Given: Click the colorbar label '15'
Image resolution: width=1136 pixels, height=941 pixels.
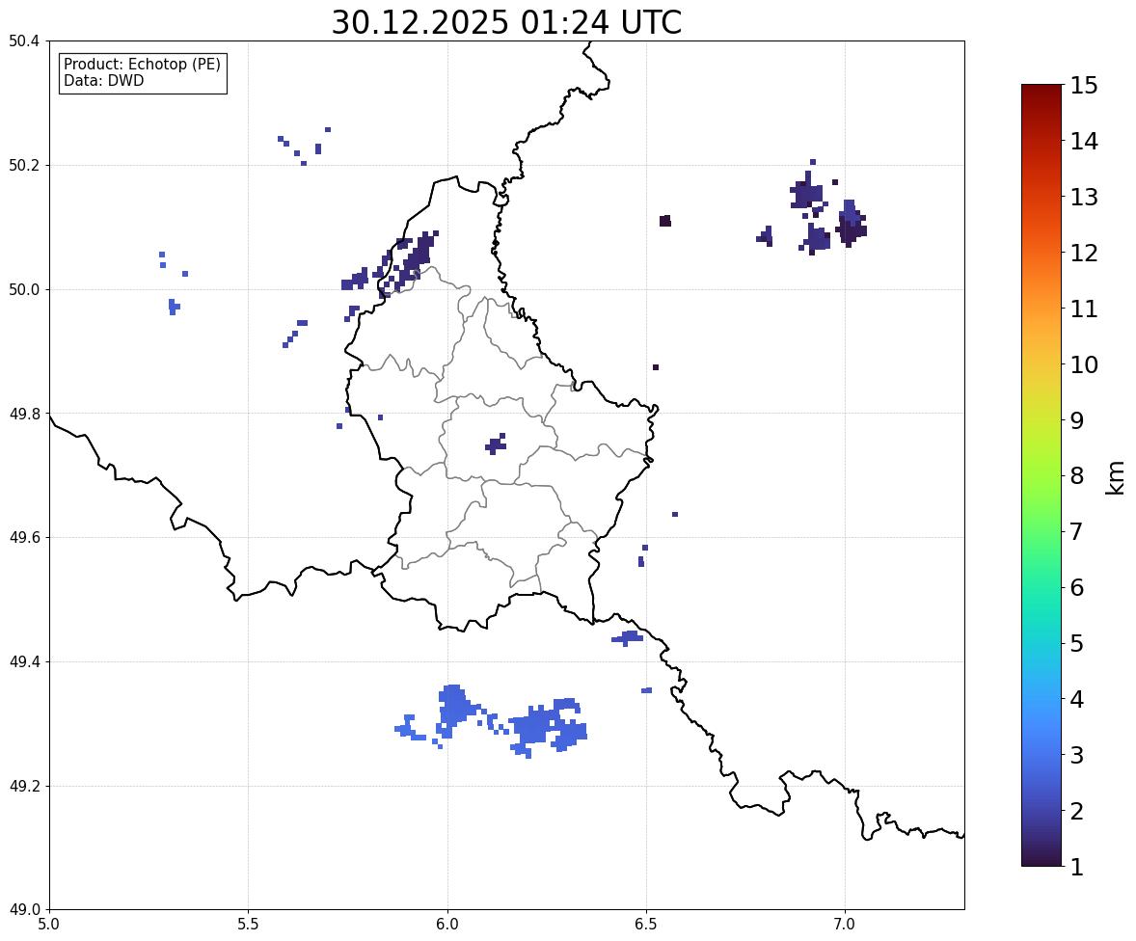Looking at the screenshot, I should tap(1084, 86).
